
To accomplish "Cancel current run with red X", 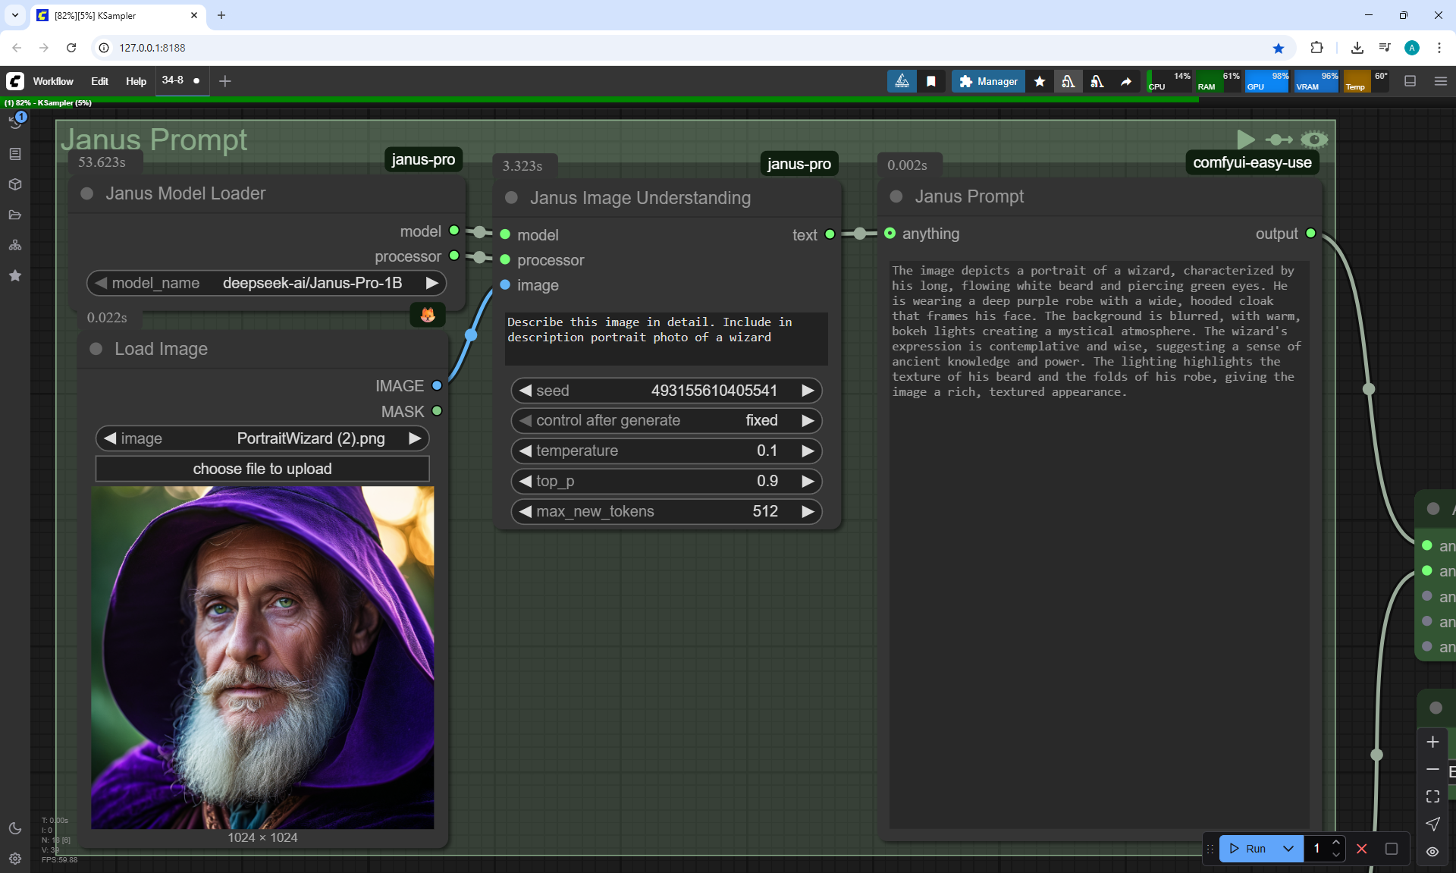I will pyautogui.click(x=1362, y=849).
